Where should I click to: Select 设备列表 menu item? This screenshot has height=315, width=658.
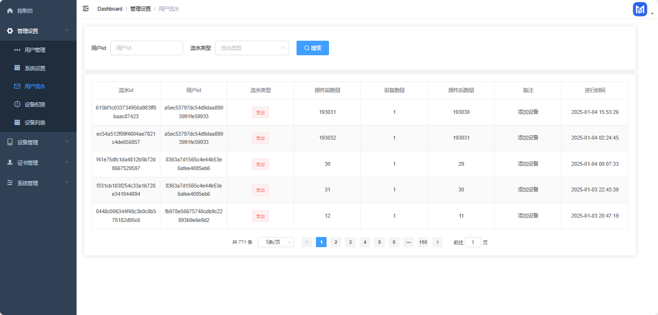tap(38, 123)
